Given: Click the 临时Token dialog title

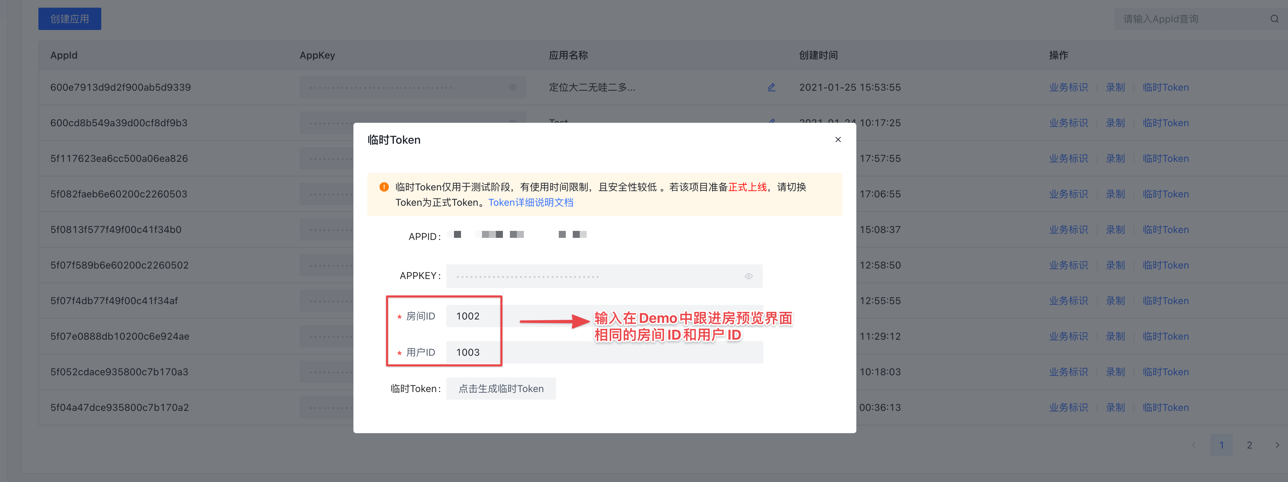Looking at the screenshot, I should (x=394, y=140).
